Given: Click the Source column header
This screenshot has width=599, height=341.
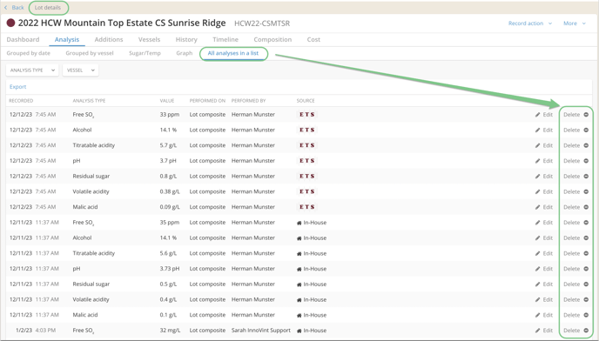Looking at the screenshot, I should 306,101.
